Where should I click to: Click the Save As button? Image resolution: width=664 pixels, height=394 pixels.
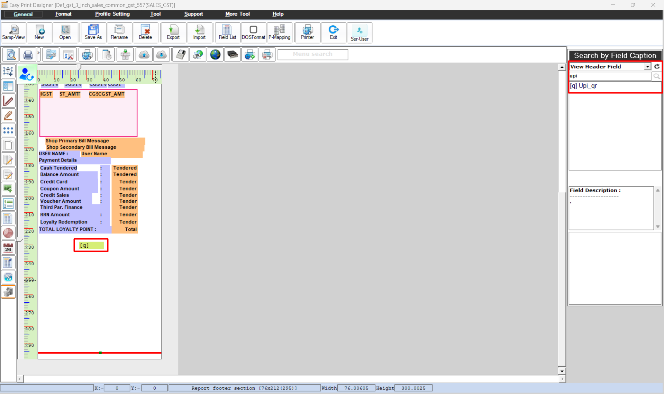pos(93,33)
